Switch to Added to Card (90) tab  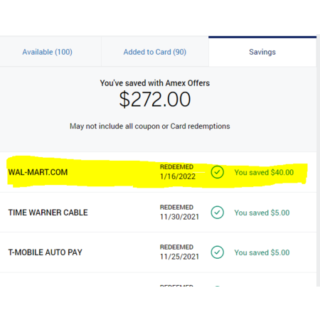[155, 52]
